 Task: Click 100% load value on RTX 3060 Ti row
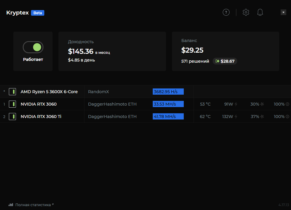[x=279, y=117]
